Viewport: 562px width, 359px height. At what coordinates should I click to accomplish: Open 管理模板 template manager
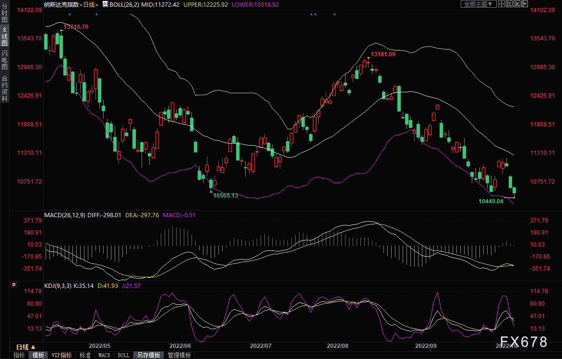point(179,355)
